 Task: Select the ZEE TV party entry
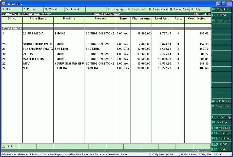pyautogui.click(x=28, y=54)
